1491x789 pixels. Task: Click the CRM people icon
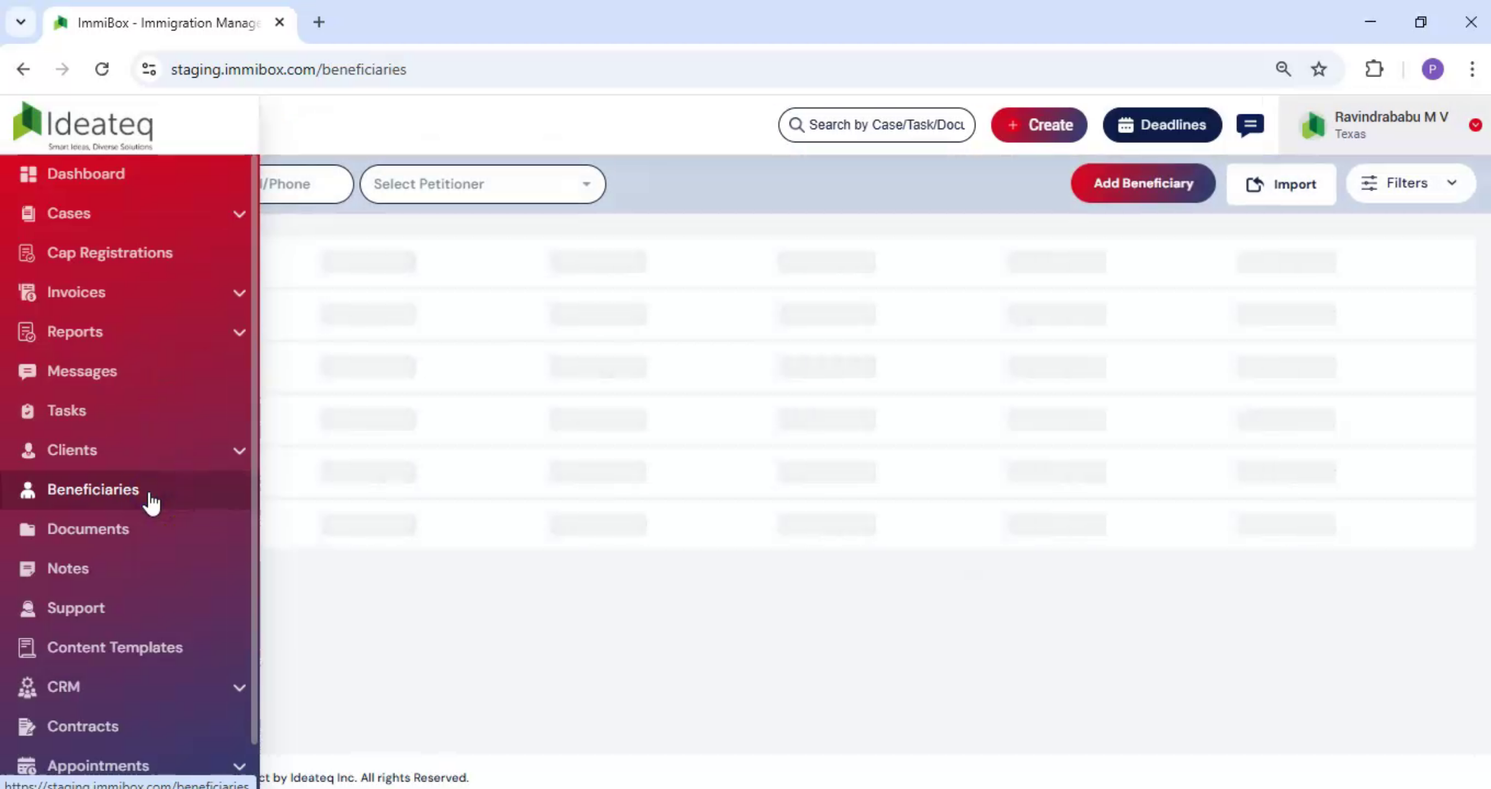point(27,687)
